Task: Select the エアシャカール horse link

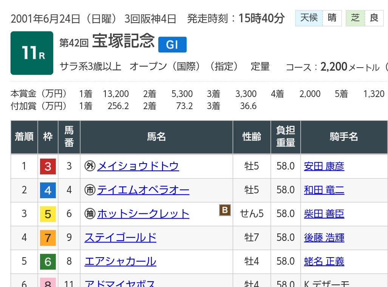Action: (120, 261)
